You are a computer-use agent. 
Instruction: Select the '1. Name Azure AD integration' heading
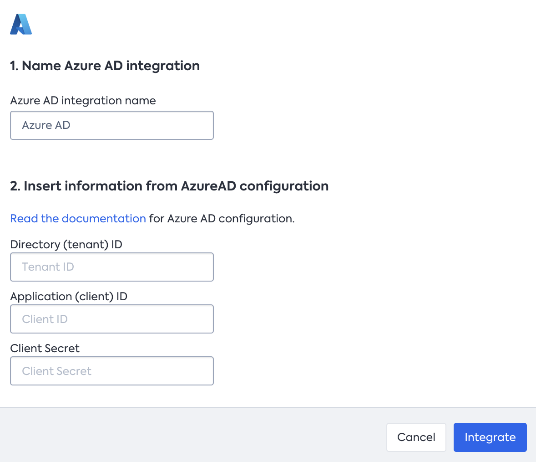105,66
